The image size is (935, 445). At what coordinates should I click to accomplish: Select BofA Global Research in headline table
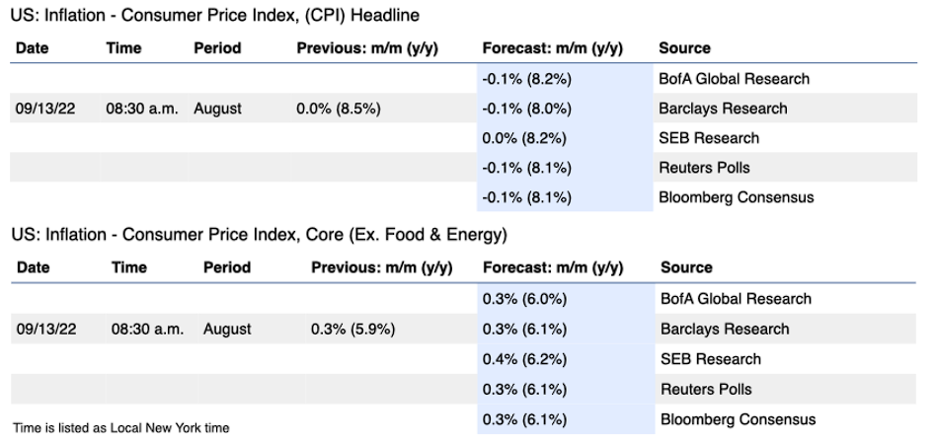[735, 78]
